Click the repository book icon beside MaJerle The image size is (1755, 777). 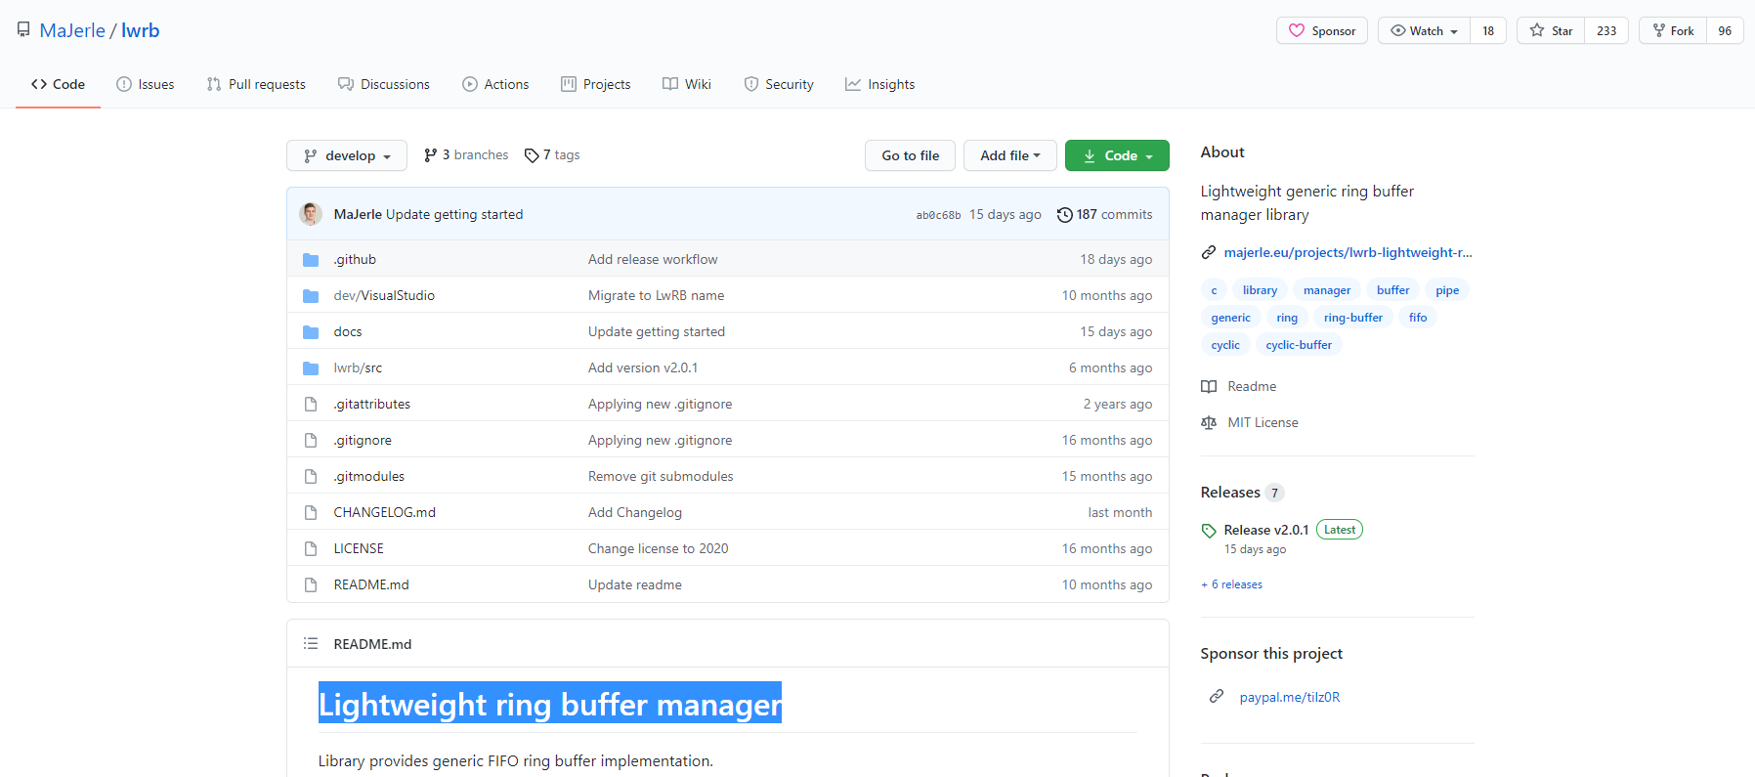click(x=23, y=30)
